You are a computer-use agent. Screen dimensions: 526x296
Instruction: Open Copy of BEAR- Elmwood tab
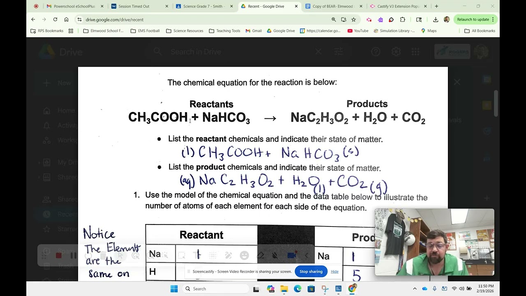[334, 6]
